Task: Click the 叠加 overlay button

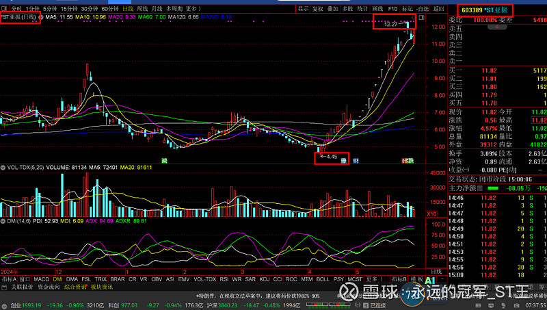Action: 332,9
